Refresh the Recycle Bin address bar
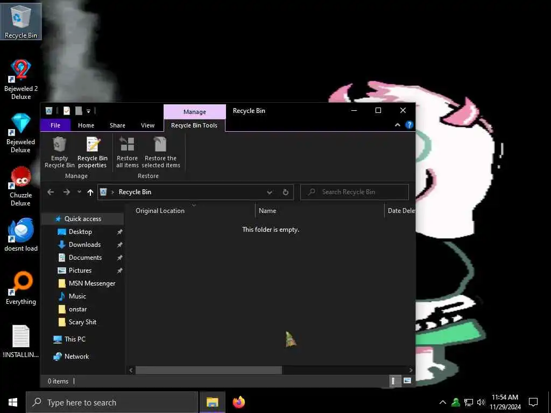The height and width of the screenshot is (413, 551). click(286, 192)
